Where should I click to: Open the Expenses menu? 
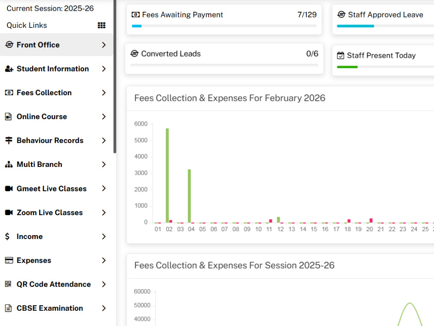pos(56,260)
